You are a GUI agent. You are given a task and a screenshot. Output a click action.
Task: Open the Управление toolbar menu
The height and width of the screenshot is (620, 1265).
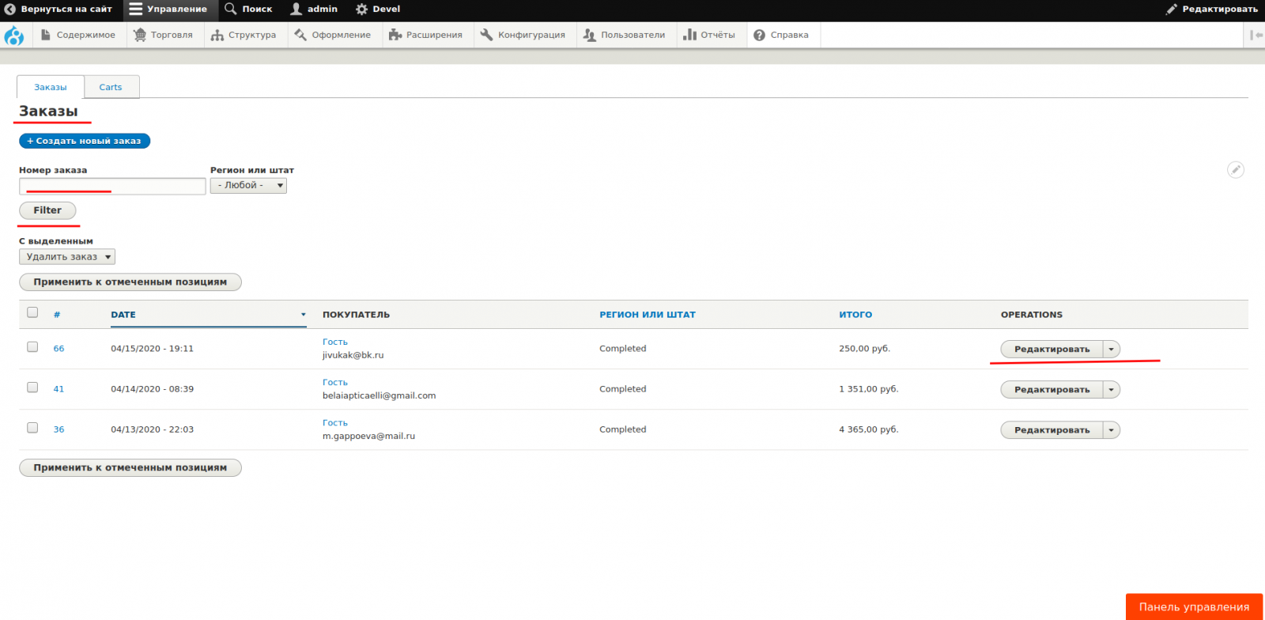coord(168,9)
